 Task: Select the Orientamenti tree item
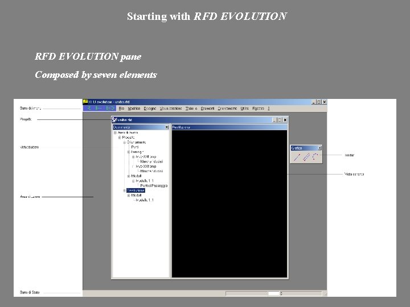point(136,142)
